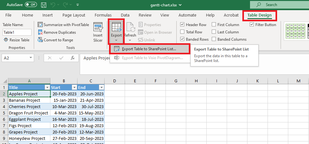
Task: Click the Name Box showing A2
Action: point(15,58)
